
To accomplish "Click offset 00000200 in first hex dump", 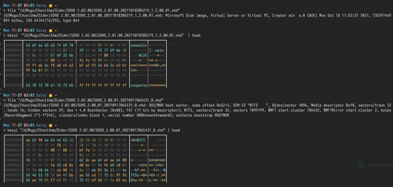I will point(14,85).
